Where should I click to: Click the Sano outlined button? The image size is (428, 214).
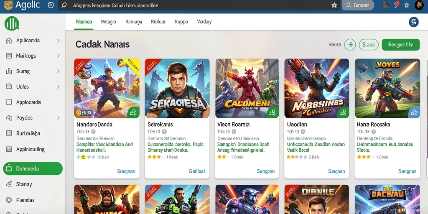(x=369, y=44)
